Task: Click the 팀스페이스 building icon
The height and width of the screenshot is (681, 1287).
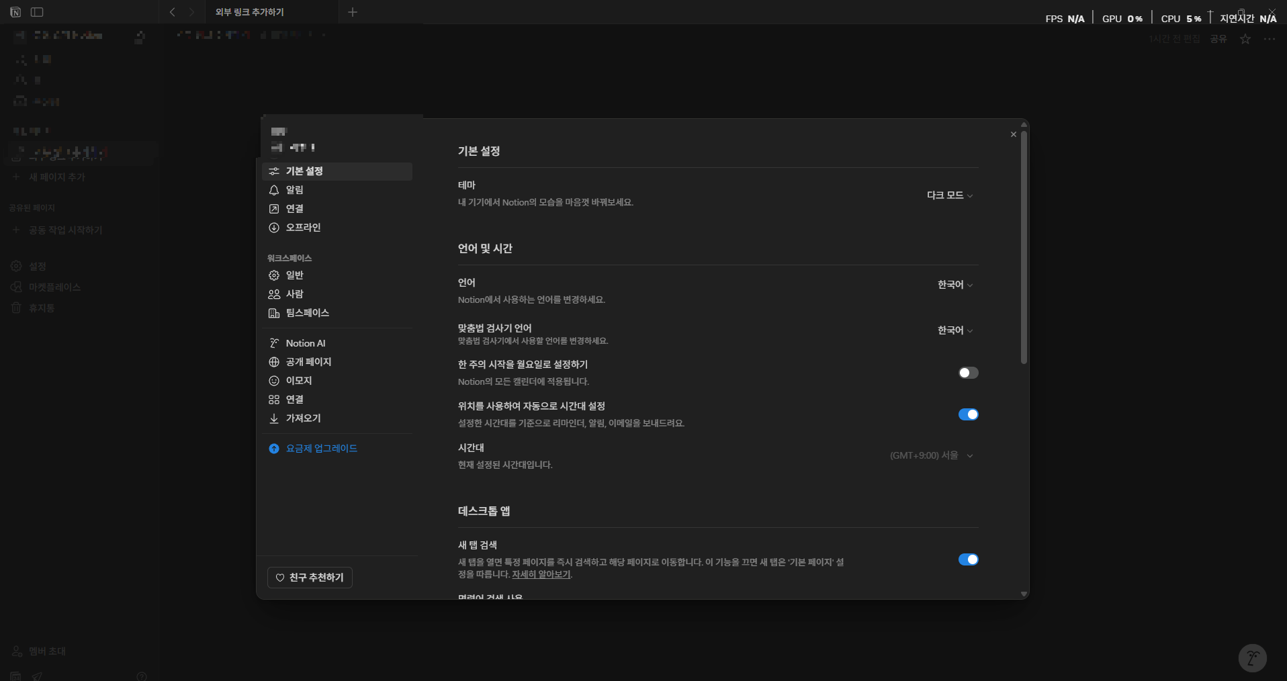Action: 274,313
